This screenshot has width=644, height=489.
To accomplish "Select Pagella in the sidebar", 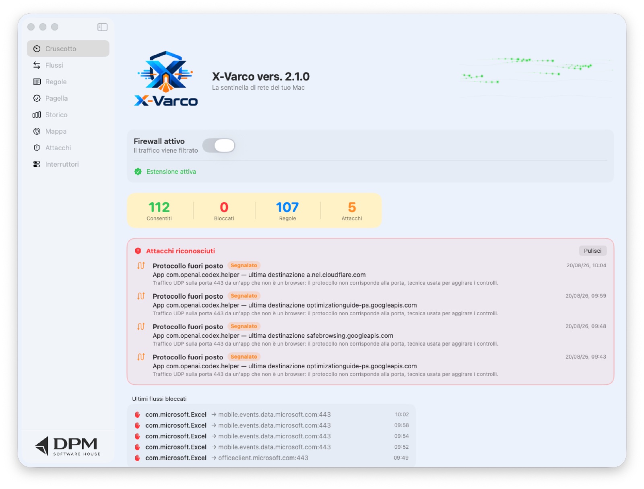I will click(x=68, y=98).
